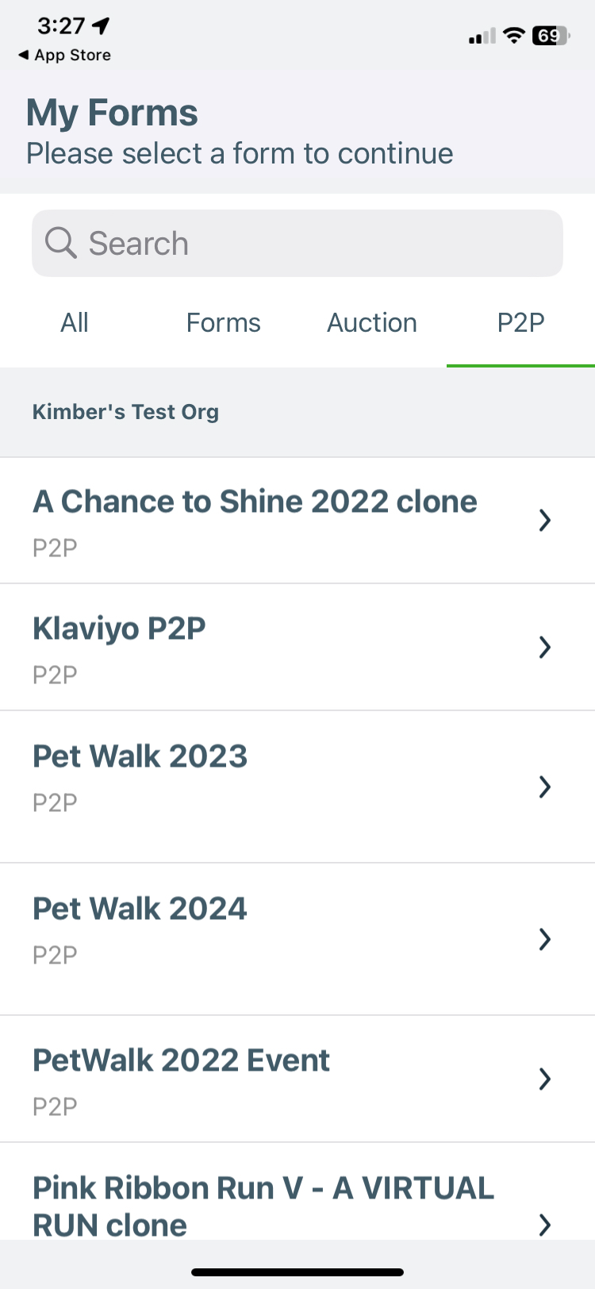Tap the home indicator bar at bottom
This screenshot has height=1289, width=595.
pos(297,1272)
